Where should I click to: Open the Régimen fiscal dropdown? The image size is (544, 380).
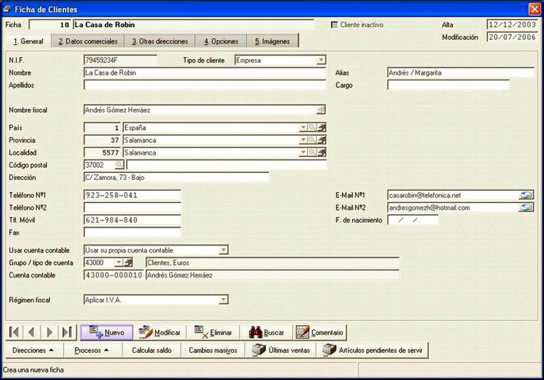[224, 300]
